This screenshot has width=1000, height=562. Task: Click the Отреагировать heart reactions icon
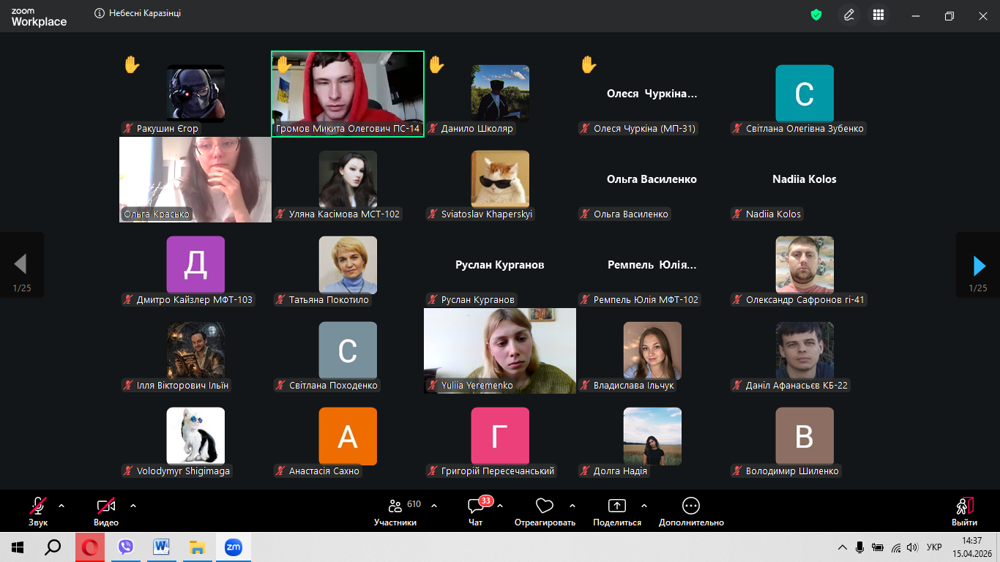point(545,510)
